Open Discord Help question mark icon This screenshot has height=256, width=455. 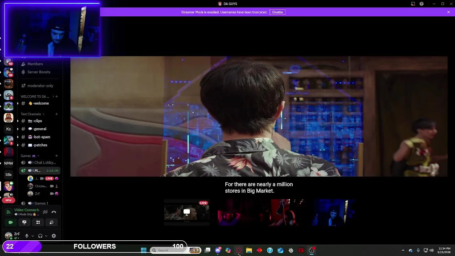pyautogui.click(x=422, y=4)
